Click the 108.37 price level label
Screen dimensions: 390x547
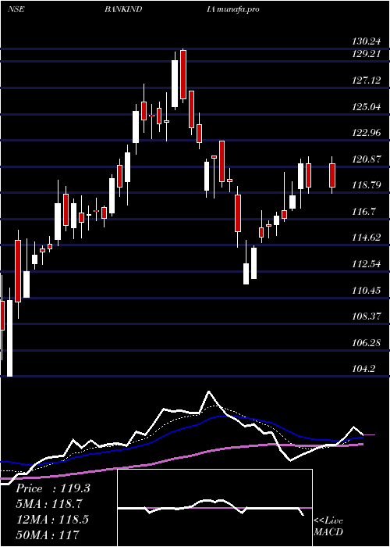pyautogui.click(x=366, y=316)
